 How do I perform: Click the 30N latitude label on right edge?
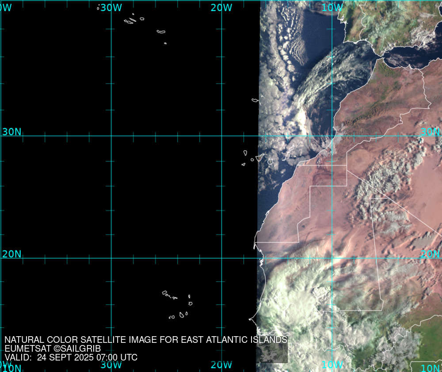point(430,132)
